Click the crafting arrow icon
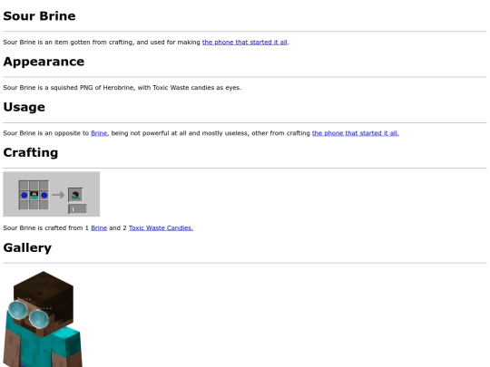 click(x=58, y=195)
